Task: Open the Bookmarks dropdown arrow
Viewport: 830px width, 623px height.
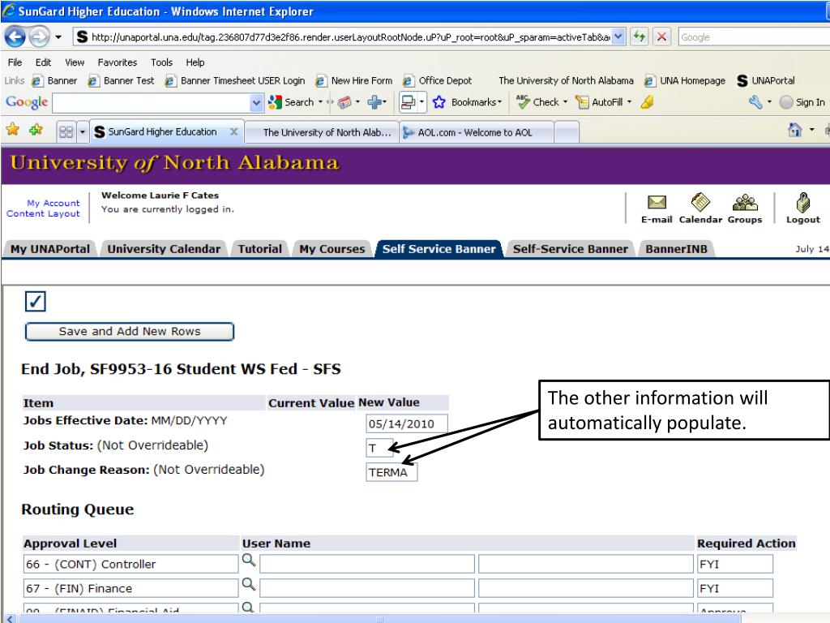Action: point(499,101)
